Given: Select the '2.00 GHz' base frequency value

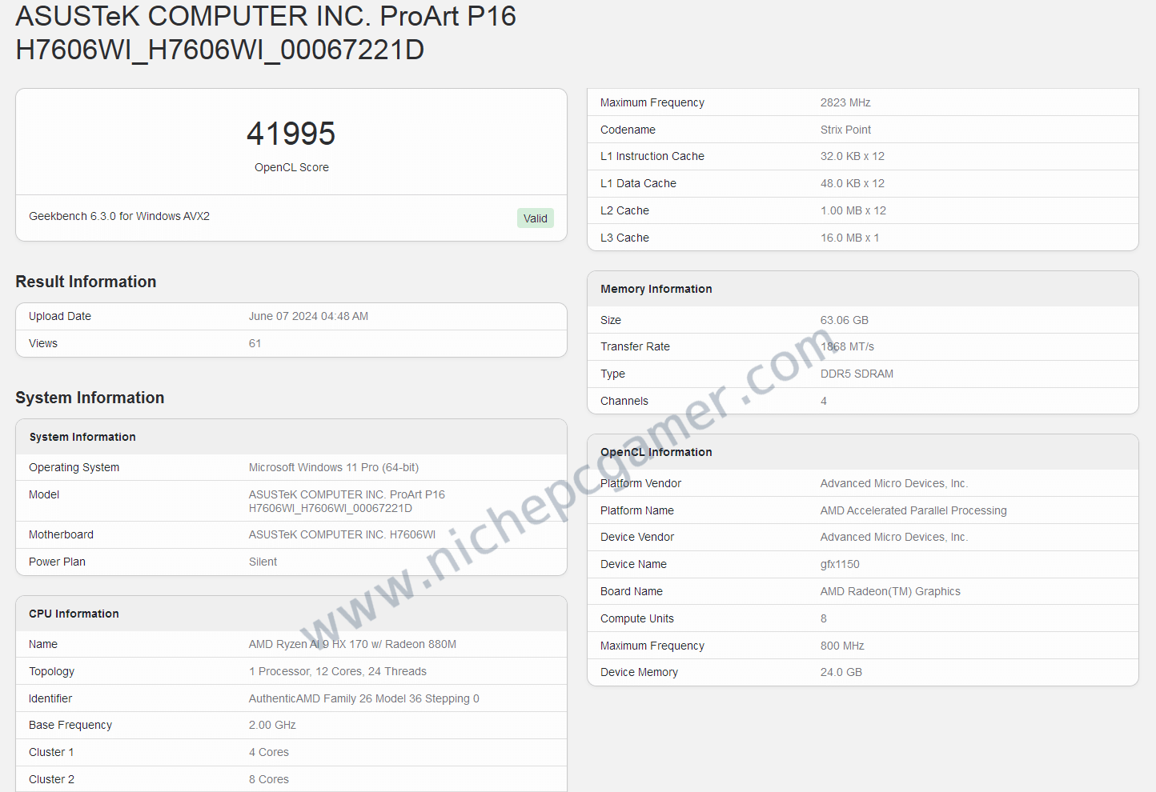Looking at the screenshot, I should click(x=272, y=725).
